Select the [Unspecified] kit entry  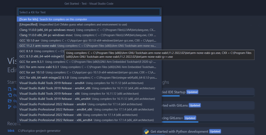tap(89, 24)
